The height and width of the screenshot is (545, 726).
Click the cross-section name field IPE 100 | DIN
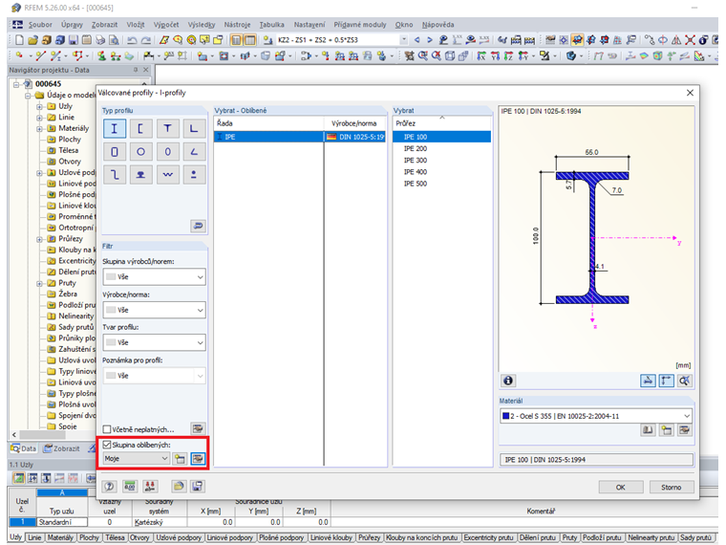point(596,459)
